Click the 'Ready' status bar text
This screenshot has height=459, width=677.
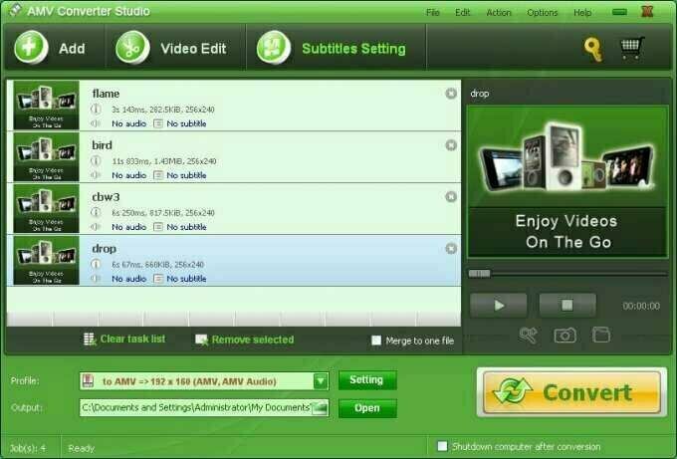(x=82, y=448)
